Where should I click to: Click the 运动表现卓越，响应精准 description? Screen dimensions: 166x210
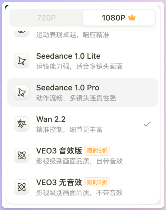tap(73, 35)
